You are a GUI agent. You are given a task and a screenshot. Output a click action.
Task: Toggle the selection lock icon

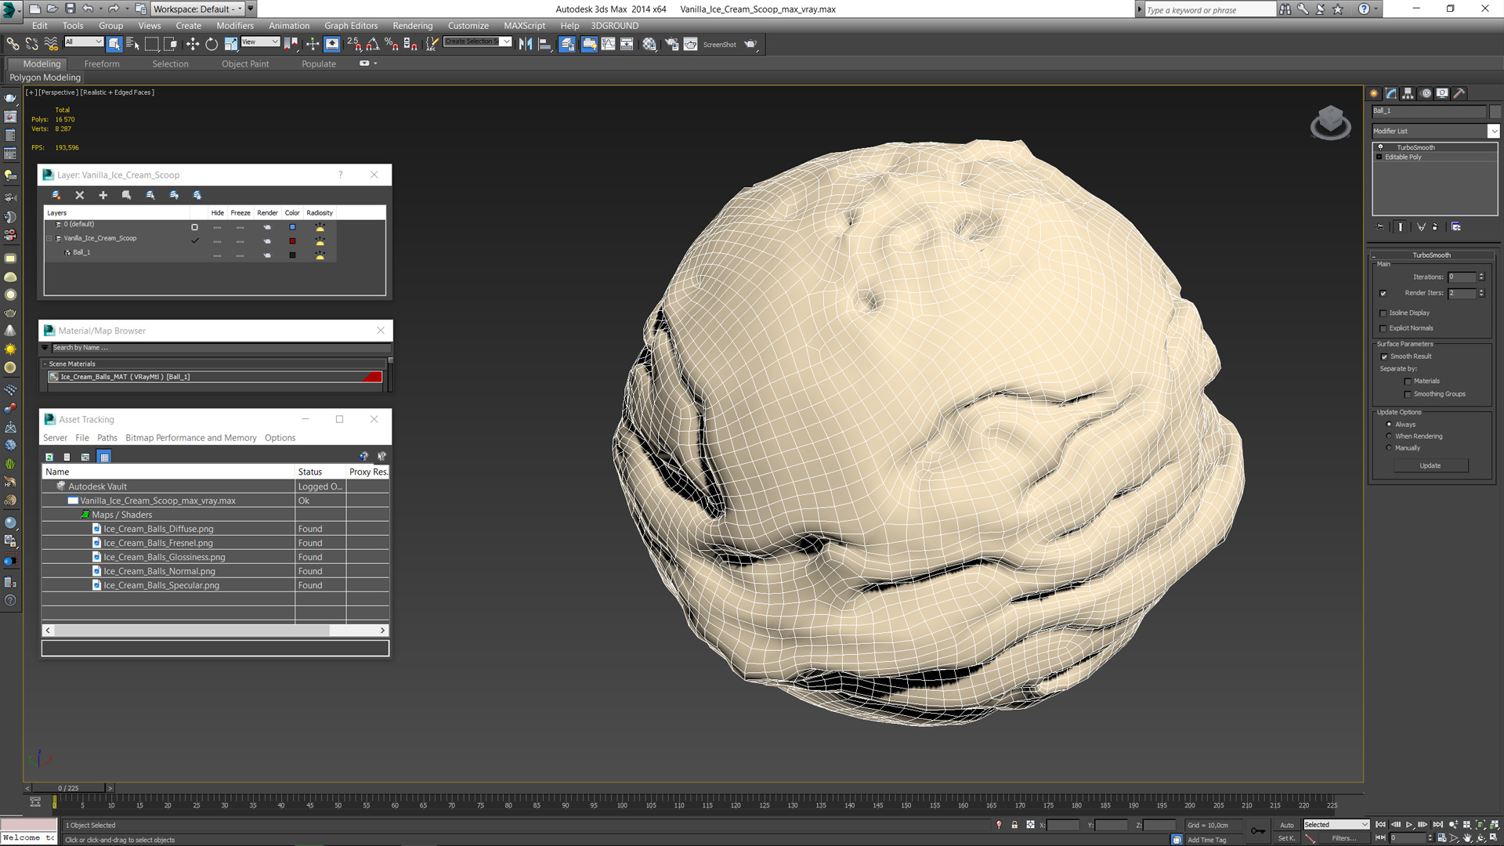(1014, 825)
